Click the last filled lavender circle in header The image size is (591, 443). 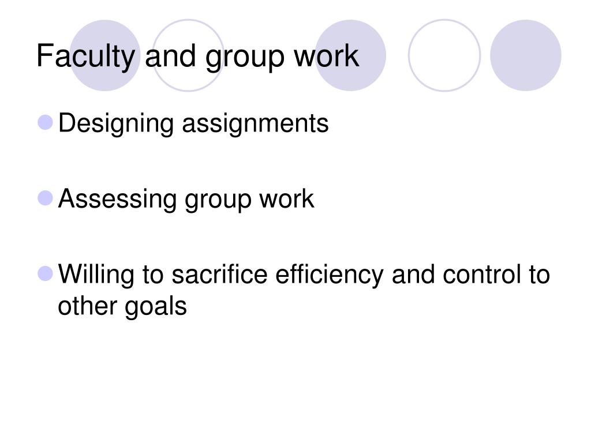(x=525, y=55)
